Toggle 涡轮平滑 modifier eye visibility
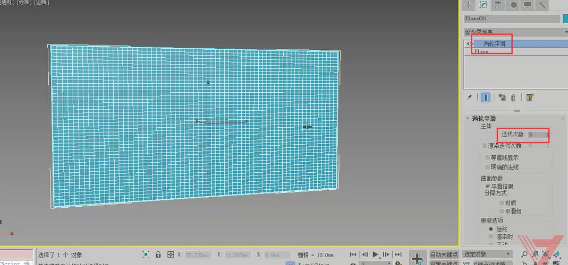 pos(470,44)
